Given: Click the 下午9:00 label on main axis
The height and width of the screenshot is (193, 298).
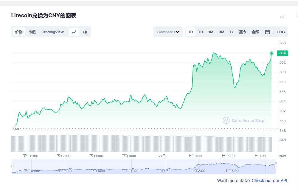Looking at the screenshot, I should pos(129,156).
